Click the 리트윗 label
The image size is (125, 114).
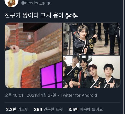23,109
